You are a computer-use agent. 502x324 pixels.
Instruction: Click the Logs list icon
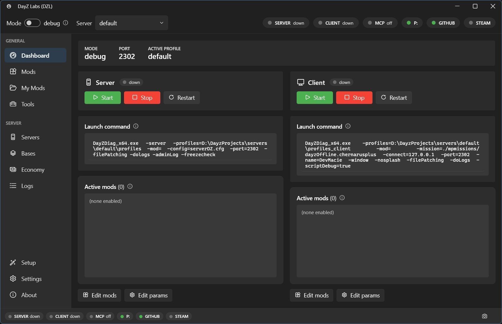pyautogui.click(x=13, y=186)
